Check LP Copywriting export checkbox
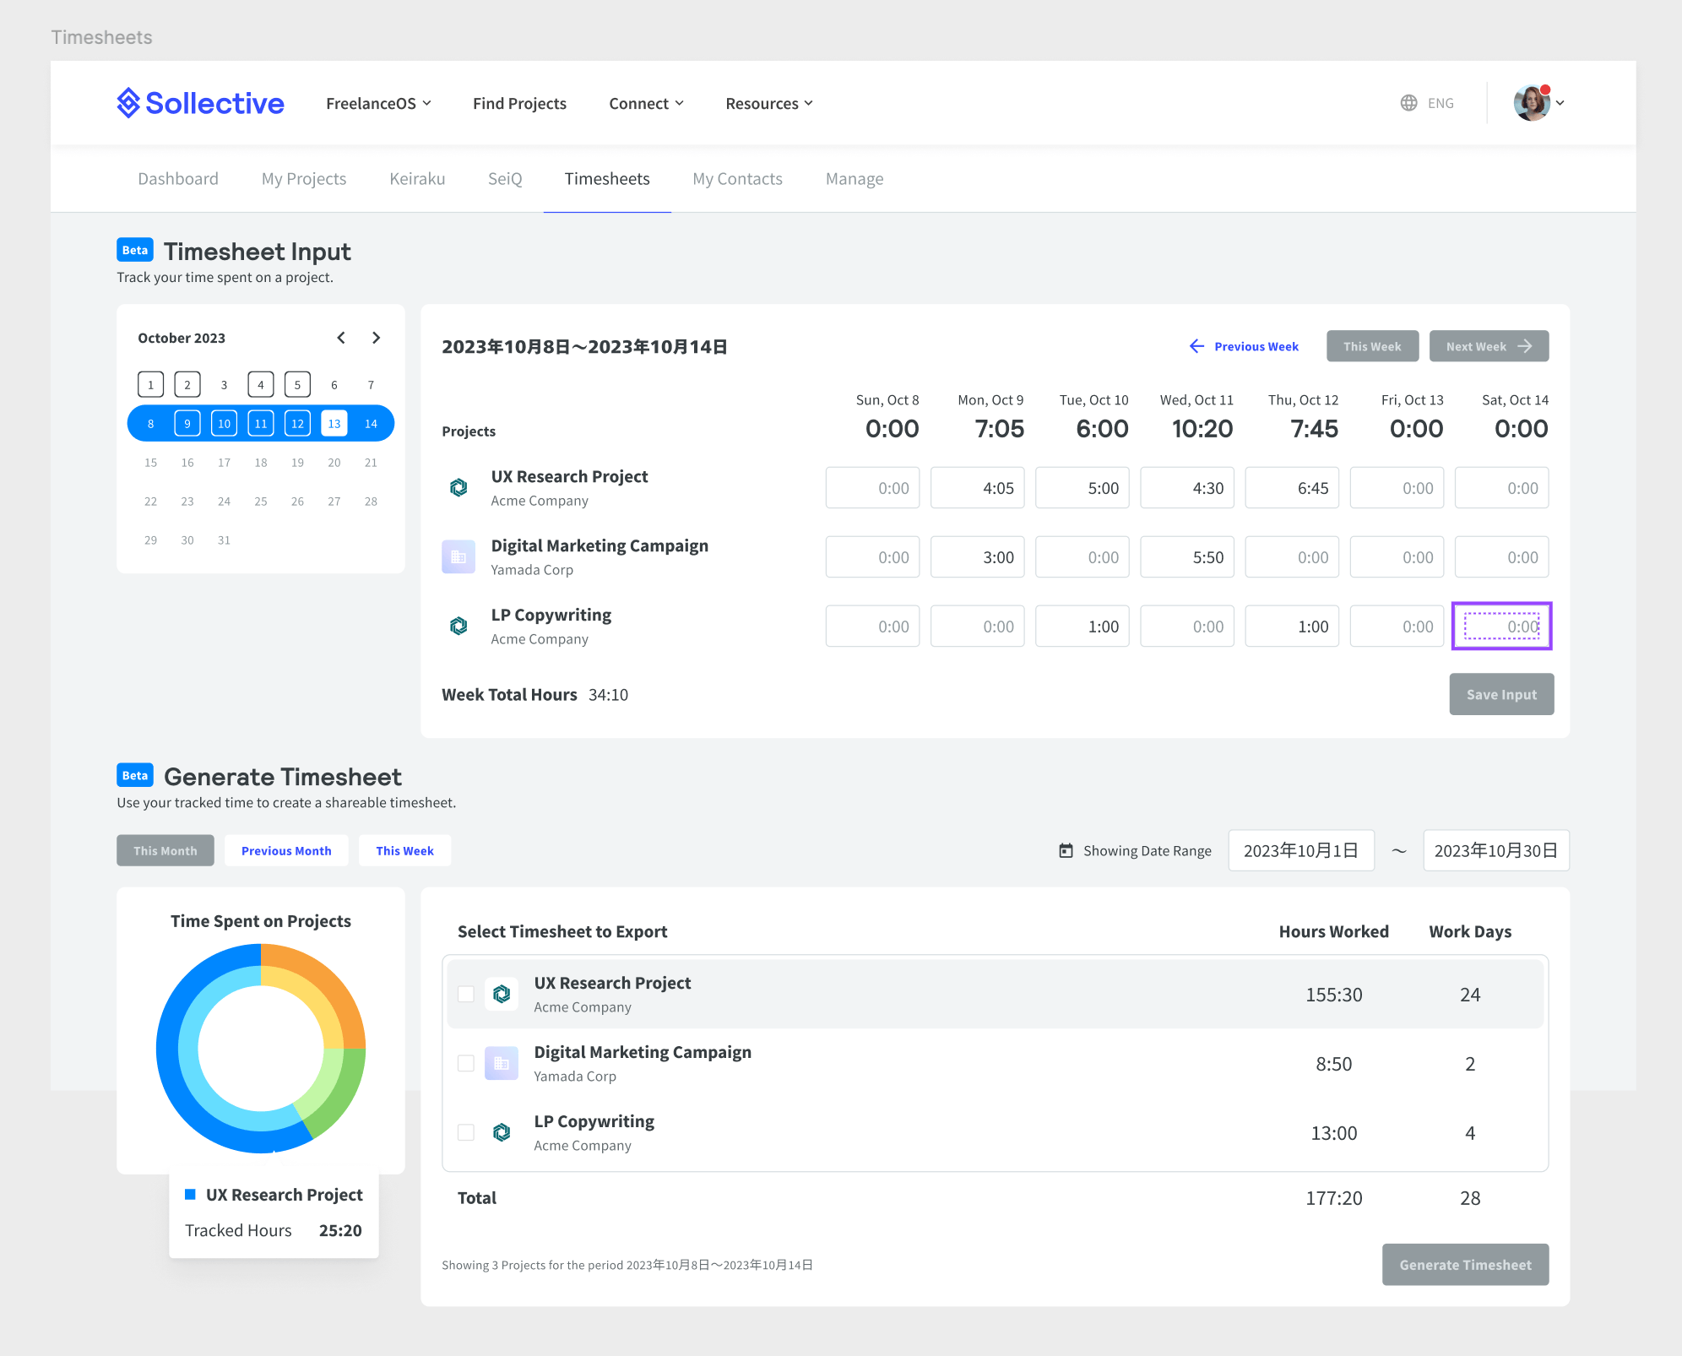Image resolution: width=1682 pixels, height=1356 pixels. [x=466, y=1132]
